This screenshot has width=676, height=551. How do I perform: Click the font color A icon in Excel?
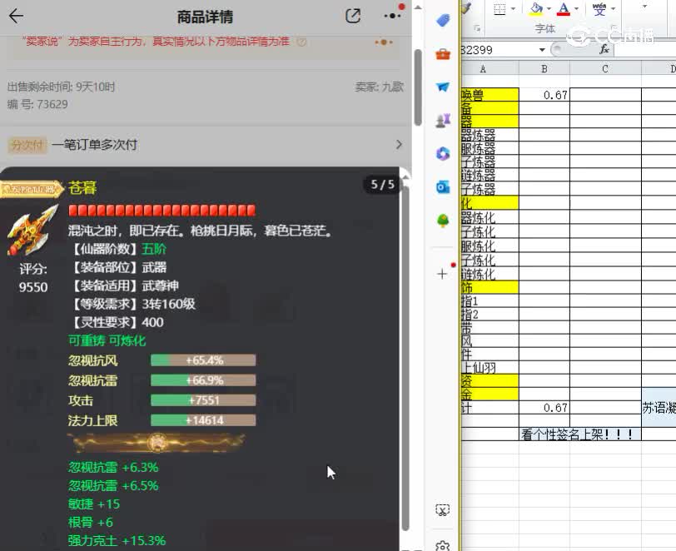564,9
